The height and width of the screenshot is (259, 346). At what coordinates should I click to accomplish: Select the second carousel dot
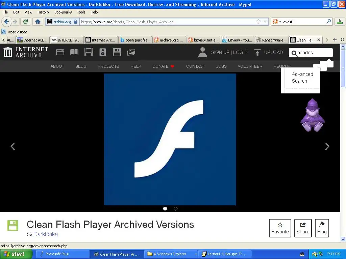pyautogui.click(x=175, y=208)
